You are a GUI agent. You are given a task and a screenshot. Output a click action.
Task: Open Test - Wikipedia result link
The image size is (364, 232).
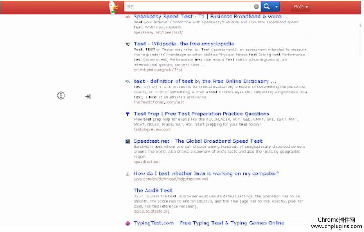184,44
